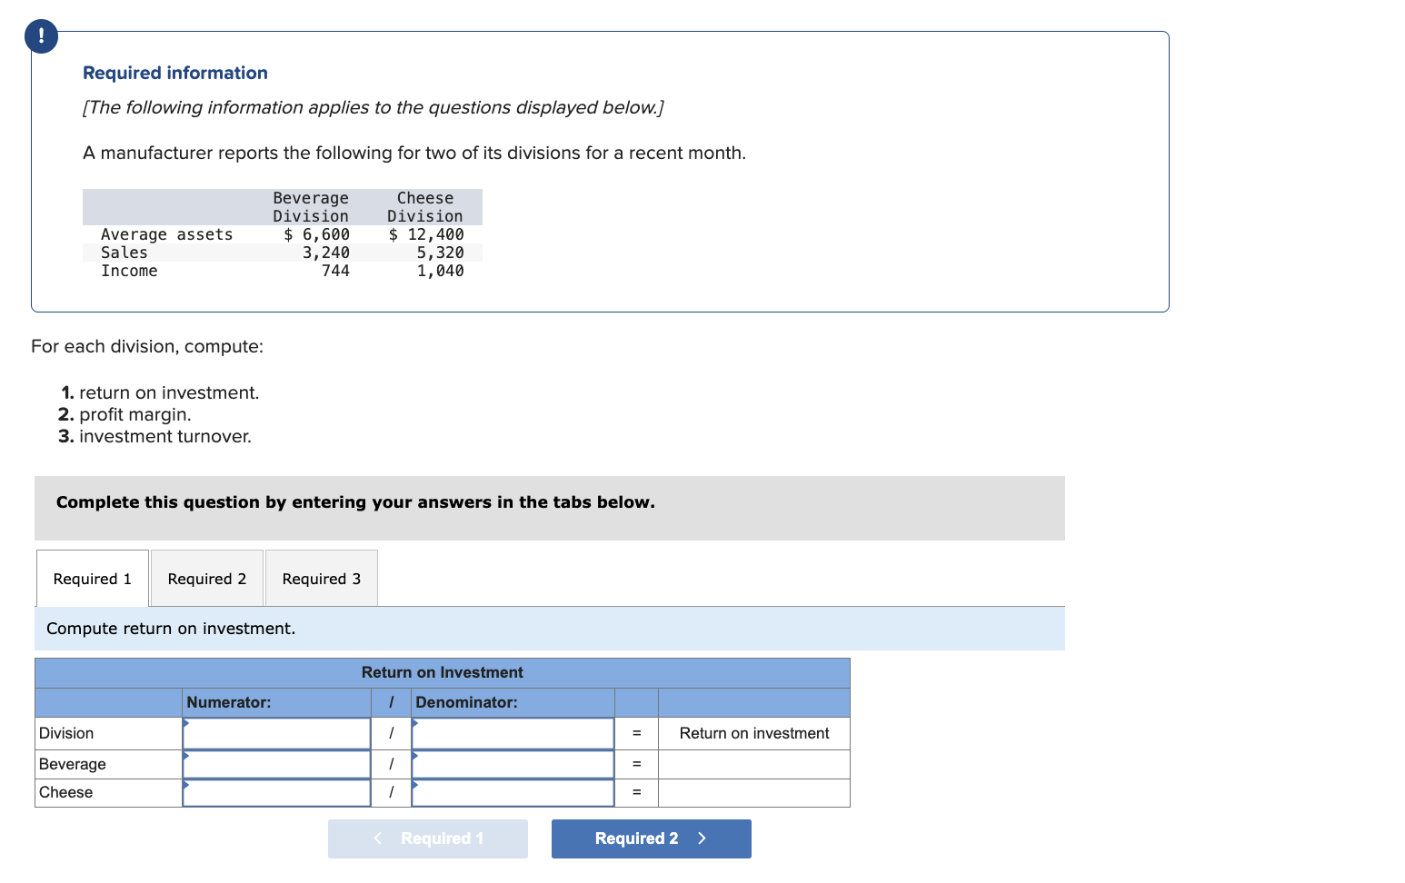Click the Required 2 navigation button
The width and height of the screenshot is (1405, 883).
click(651, 838)
